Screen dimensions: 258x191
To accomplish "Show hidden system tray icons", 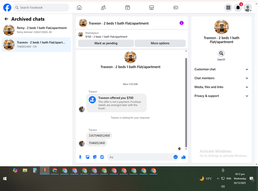I will tap(218, 179).
